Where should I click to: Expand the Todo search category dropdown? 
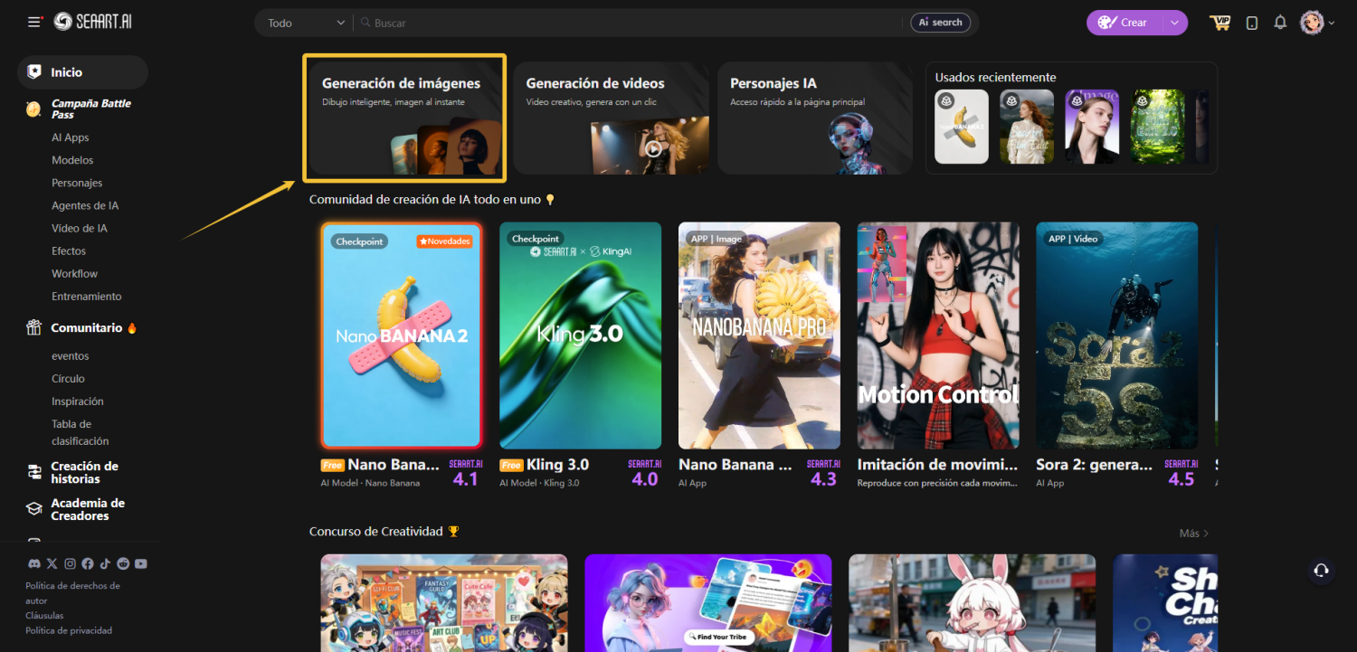tap(306, 23)
